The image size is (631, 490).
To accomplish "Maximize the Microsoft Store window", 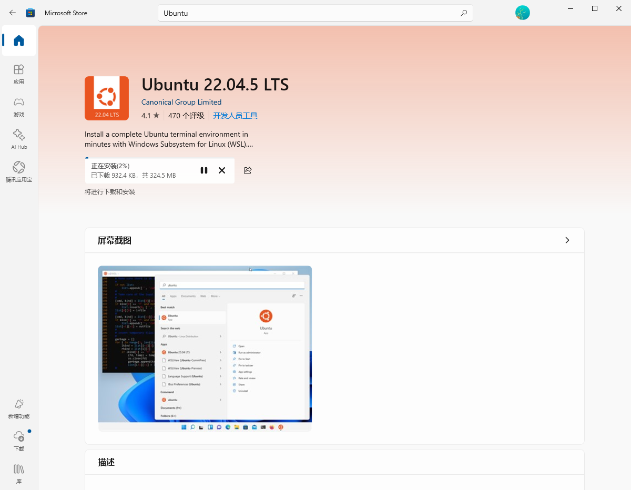I will click(595, 8).
